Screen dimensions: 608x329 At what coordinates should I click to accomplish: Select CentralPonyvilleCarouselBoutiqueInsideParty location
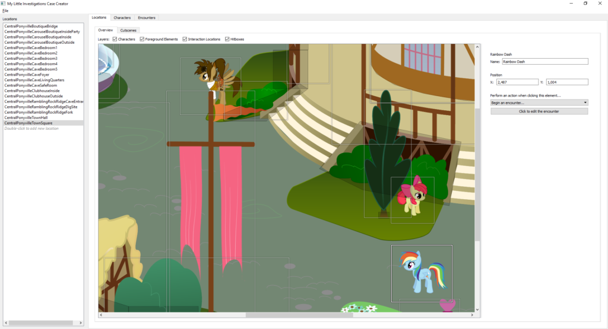[42, 32]
